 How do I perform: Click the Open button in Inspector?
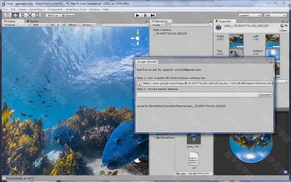click(x=283, y=30)
